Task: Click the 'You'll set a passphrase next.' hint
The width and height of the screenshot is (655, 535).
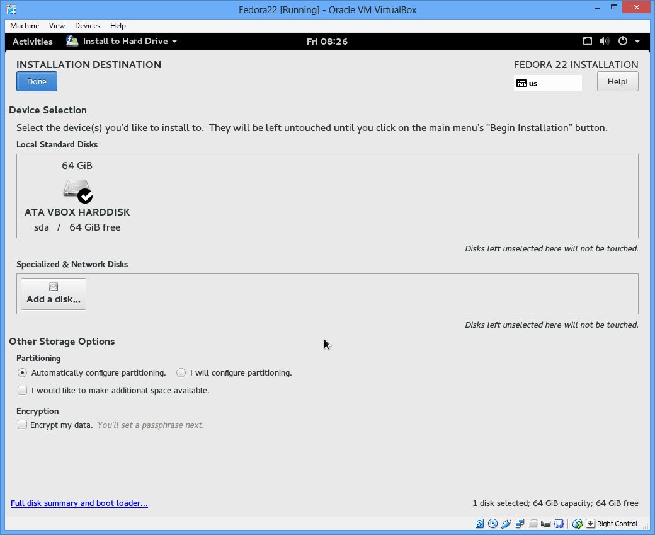Action: [151, 425]
